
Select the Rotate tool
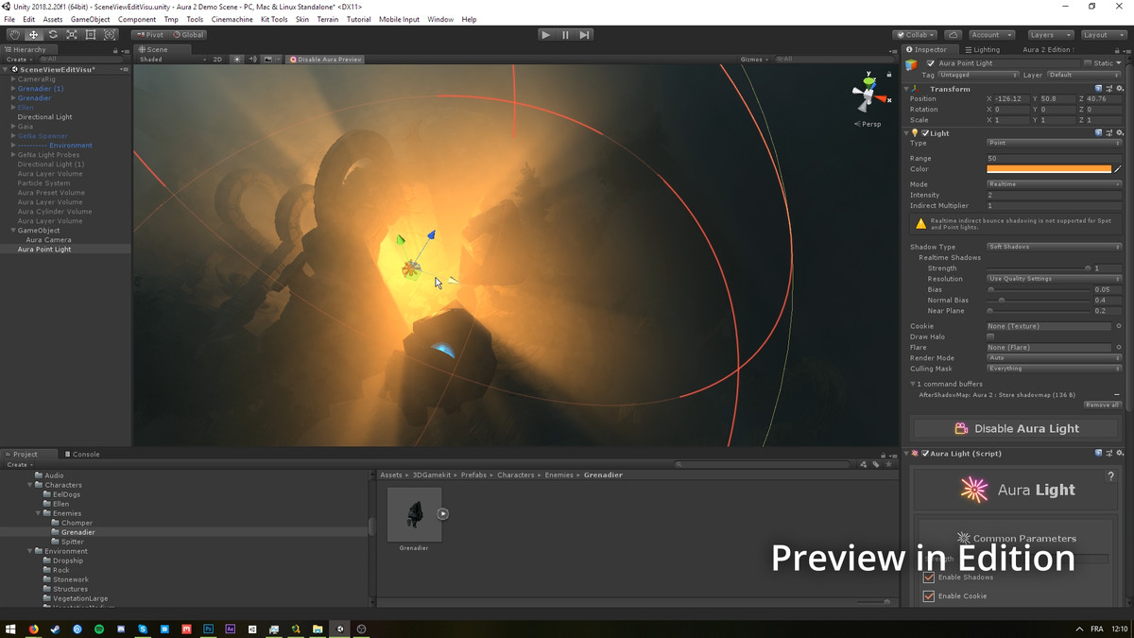(x=52, y=34)
